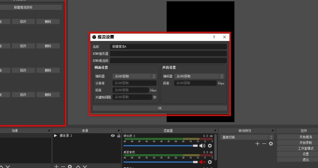
Task: Close the 推流设置 dialog
Action: point(224,37)
